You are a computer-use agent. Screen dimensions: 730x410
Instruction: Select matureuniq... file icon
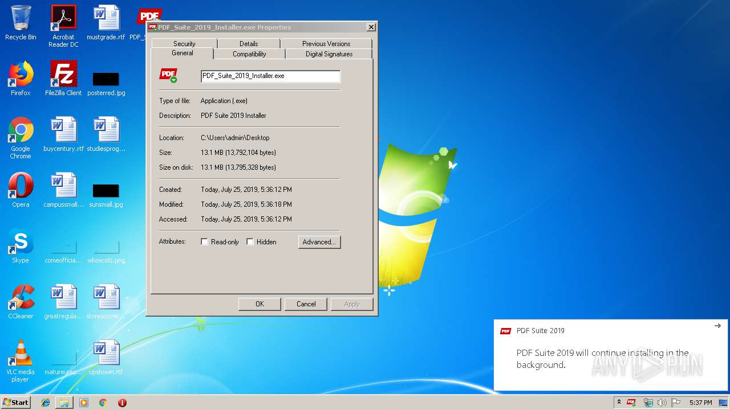tap(63, 362)
